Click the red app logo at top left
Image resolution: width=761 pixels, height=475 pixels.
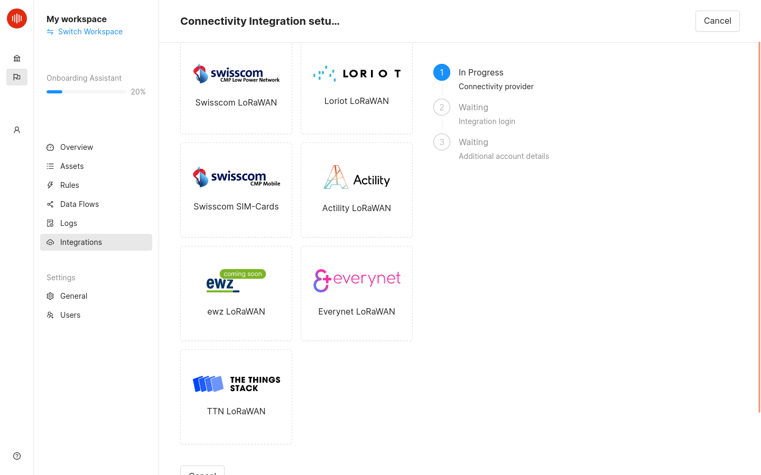pyautogui.click(x=16, y=18)
